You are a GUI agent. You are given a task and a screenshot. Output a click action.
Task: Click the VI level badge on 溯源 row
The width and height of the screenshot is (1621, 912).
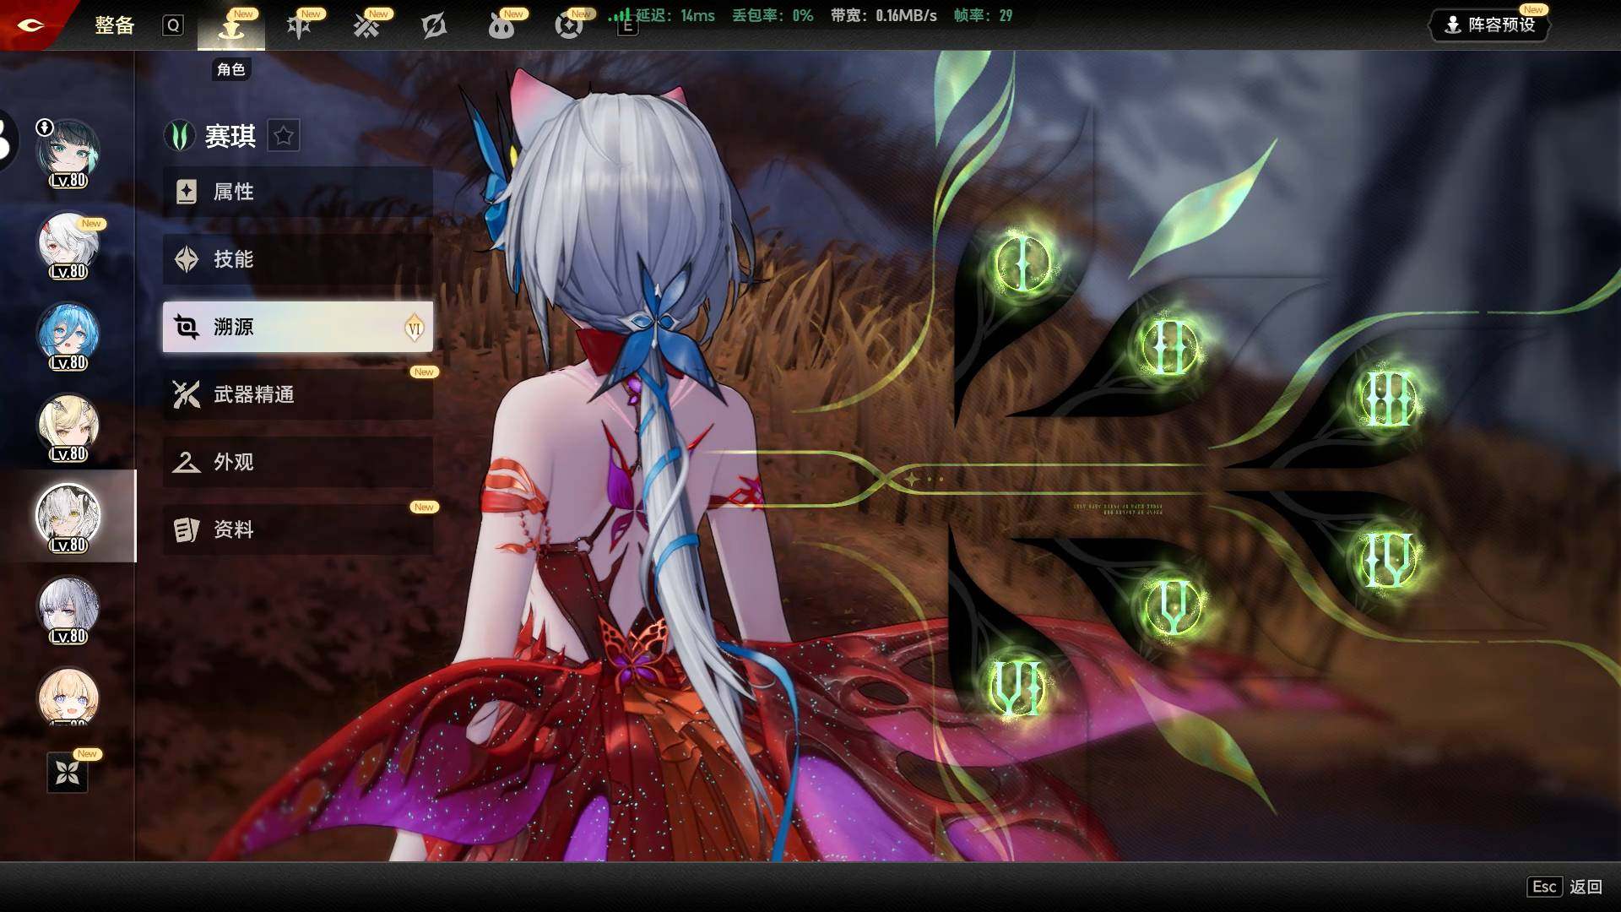(x=414, y=328)
